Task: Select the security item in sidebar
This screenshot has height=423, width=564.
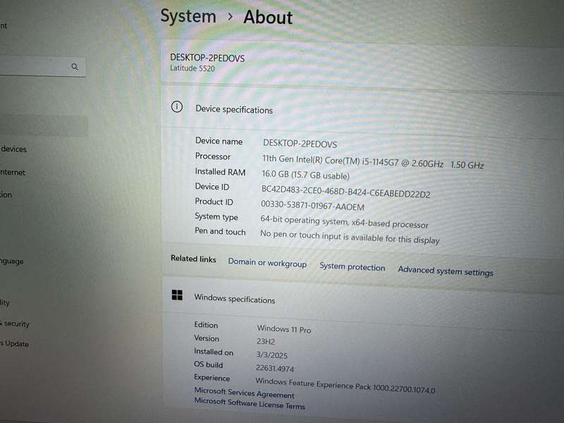Action: point(15,324)
